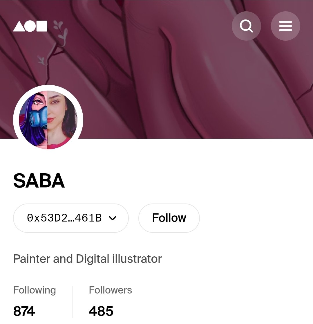Image resolution: width=313 pixels, height=324 pixels.
Task: Open the hamburger menu button
Action: (285, 26)
